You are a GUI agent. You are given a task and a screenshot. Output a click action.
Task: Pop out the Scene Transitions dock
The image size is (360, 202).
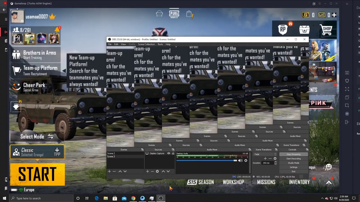(x=276, y=150)
